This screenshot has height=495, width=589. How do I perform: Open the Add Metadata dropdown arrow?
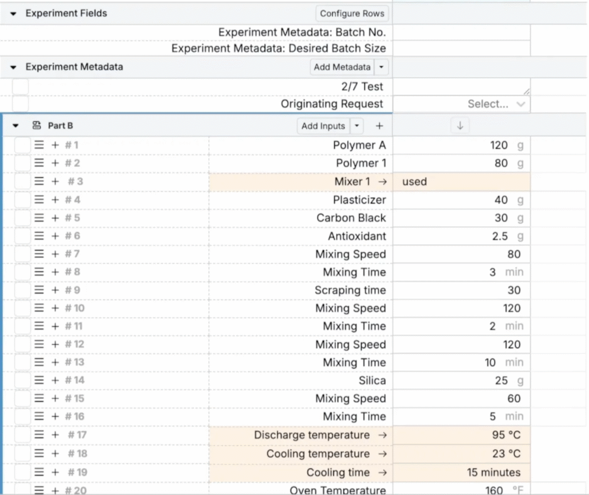tap(382, 67)
